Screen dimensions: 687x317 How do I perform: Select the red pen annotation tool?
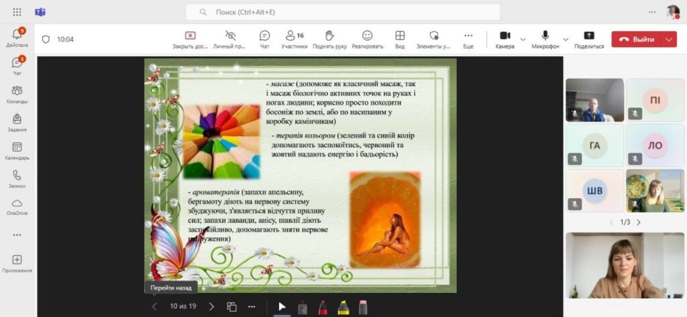click(323, 307)
